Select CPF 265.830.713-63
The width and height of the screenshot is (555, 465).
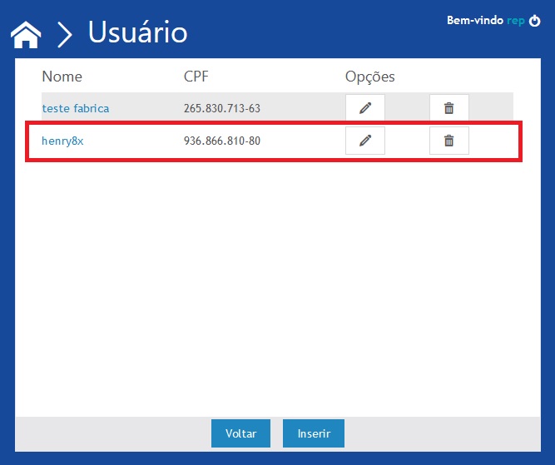(x=222, y=108)
